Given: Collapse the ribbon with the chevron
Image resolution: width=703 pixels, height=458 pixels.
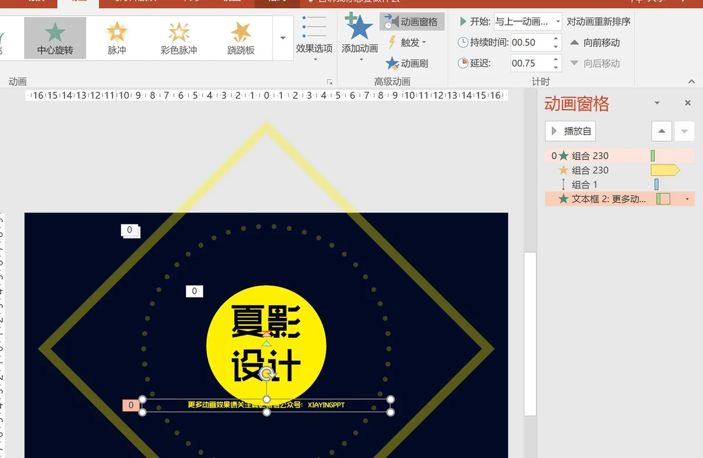Looking at the screenshot, I should point(692,82).
